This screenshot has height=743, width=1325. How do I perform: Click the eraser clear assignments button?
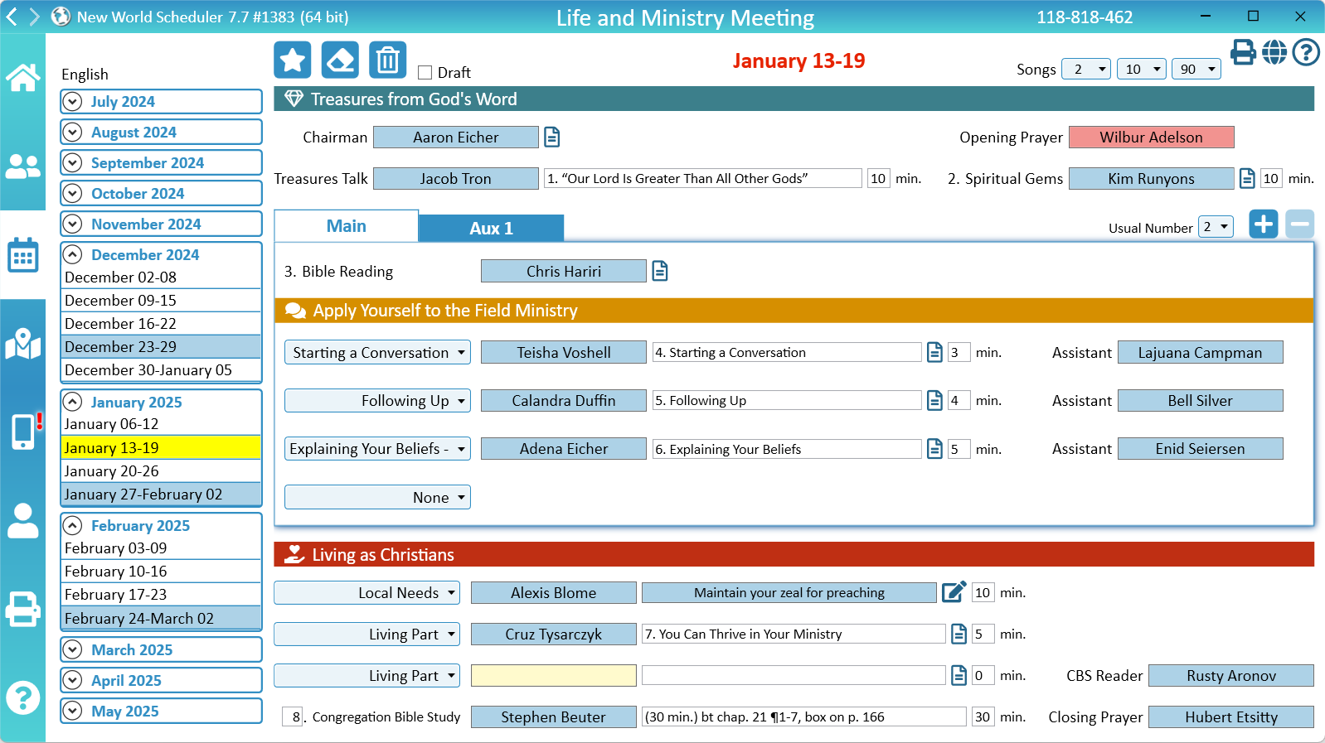pyautogui.click(x=340, y=60)
